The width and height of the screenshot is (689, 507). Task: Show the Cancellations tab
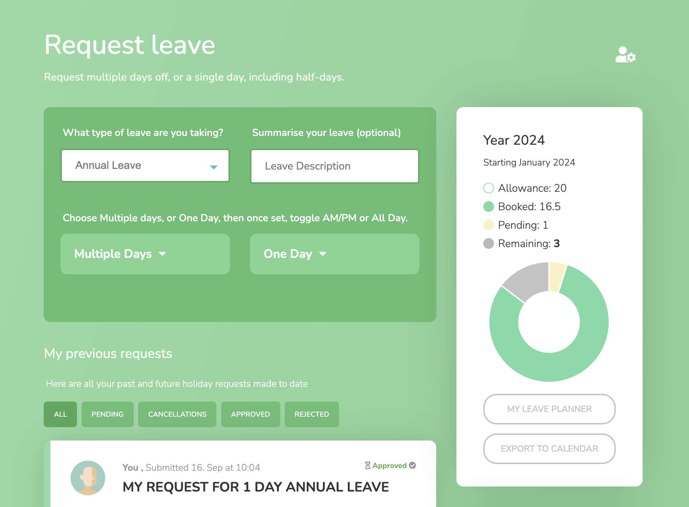177,414
